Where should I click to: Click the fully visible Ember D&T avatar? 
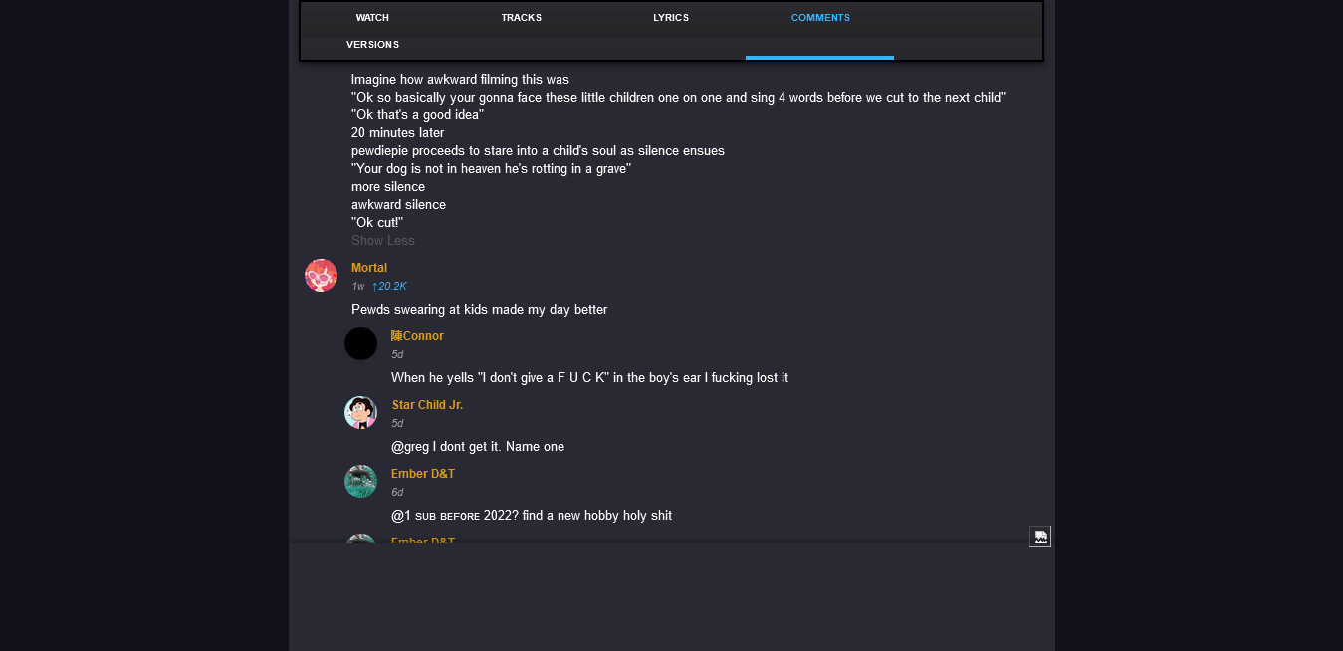360,481
